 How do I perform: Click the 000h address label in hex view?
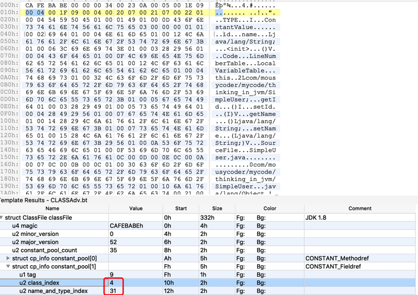pyautogui.click(x=9, y=5)
